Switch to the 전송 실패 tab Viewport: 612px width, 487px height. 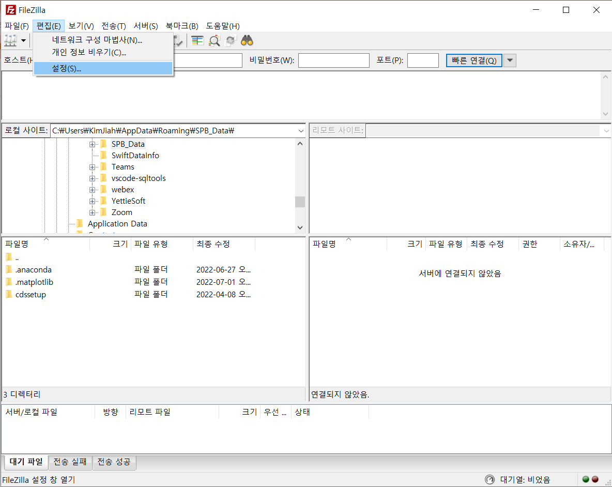click(70, 462)
